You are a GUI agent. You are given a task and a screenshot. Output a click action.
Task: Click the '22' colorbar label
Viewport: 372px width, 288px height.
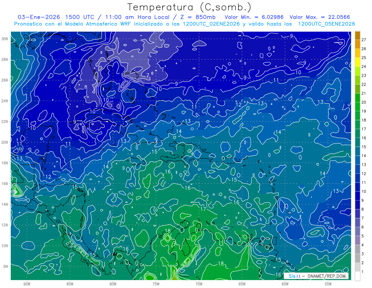pyautogui.click(x=364, y=85)
